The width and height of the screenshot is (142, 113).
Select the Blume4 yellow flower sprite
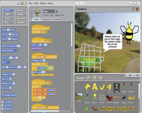(94, 98)
